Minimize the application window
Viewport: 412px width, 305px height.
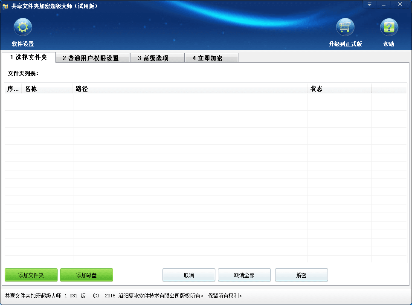[x=384, y=4]
